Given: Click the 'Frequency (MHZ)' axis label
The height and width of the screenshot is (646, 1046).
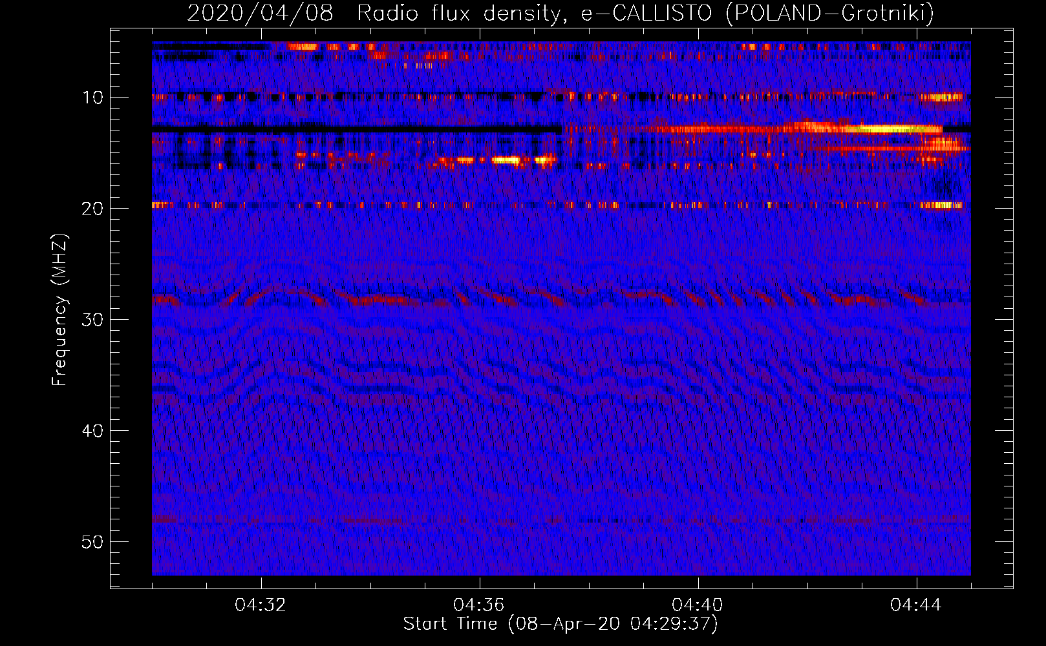Looking at the screenshot, I should point(59,310).
